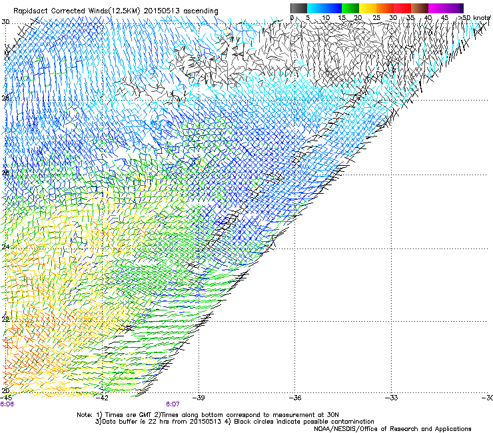Click the '45' tick label in speed legend
Viewport: 493px width, 433px height.
444,18
